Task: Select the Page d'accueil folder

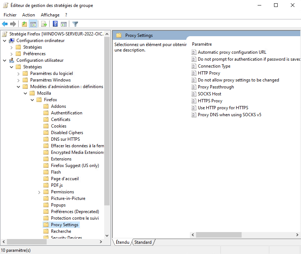Action: pyautogui.click(x=65, y=178)
